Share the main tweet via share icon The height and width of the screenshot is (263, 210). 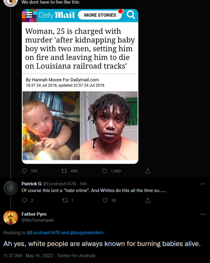[148, 171]
